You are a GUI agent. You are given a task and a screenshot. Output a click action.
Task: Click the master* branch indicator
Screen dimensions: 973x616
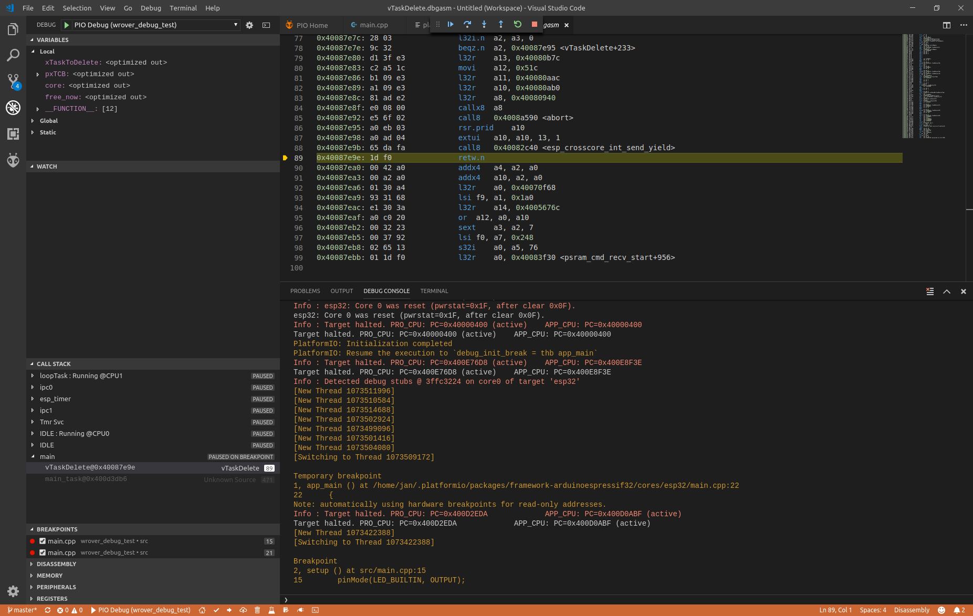pyautogui.click(x=23, y=610)
